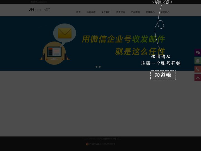Select the first carousel dot
Viewport: 201px width, 151px height.
pos(97,67)
